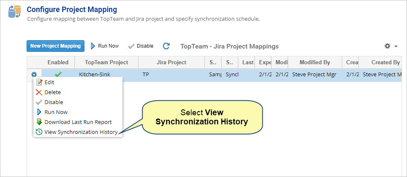The width and height of the screenshot is (407, 177).
Task: Click the row gear icon for Kitchen-Sink
Action: coord(34,75)
